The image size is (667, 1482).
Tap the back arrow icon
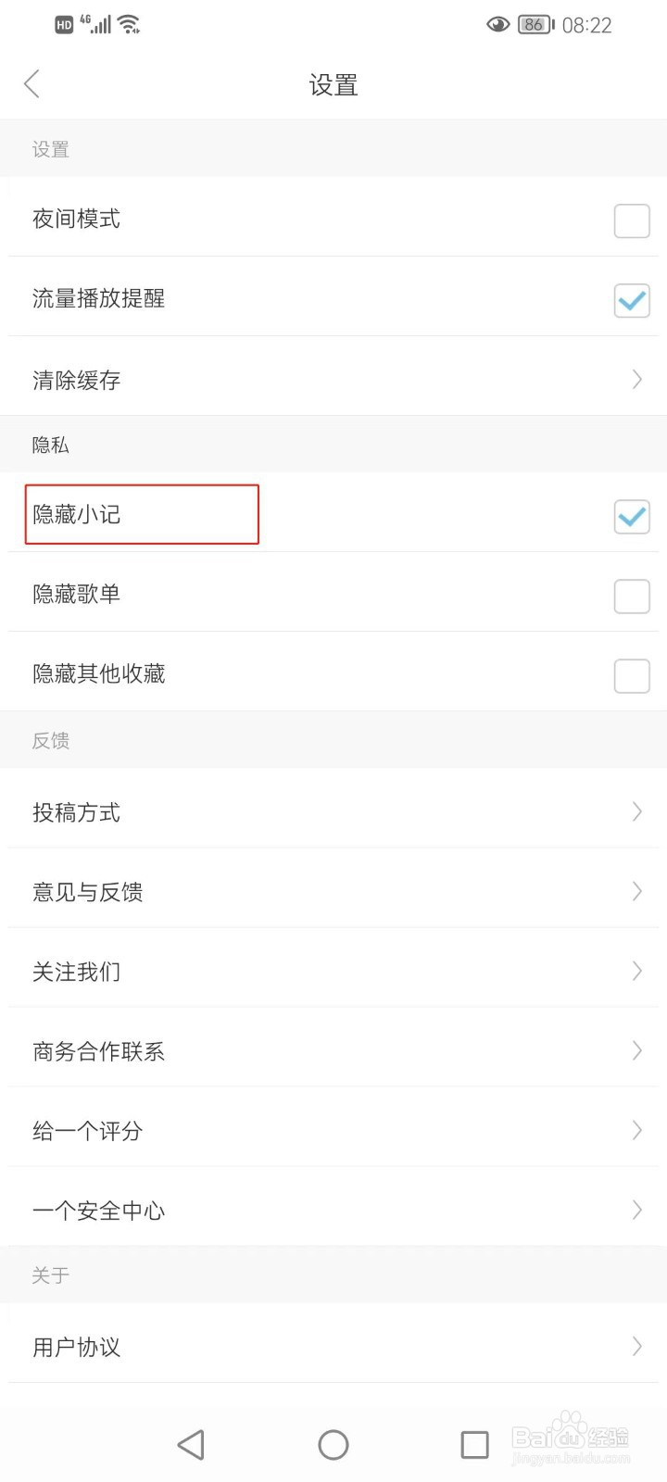(32, 84)
